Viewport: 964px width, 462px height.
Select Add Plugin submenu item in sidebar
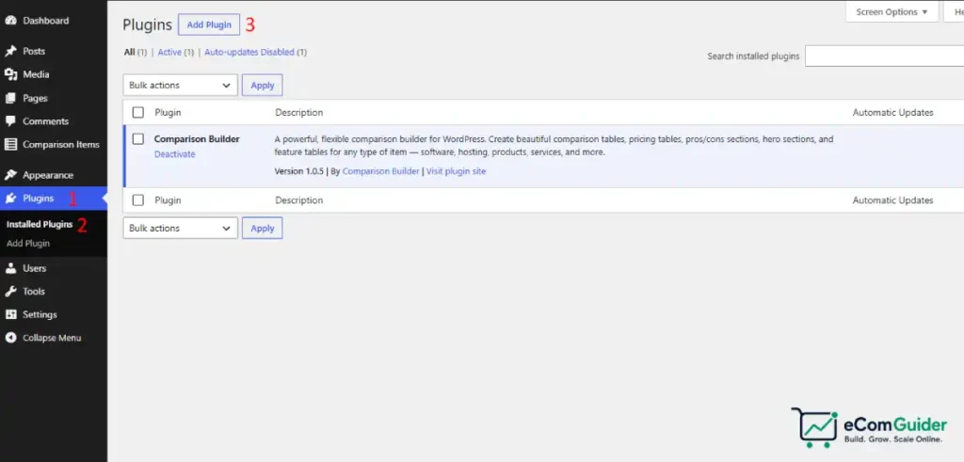click(28, 244)
